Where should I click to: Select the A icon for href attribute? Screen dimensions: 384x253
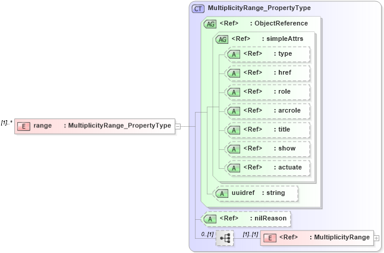[234, 73]
